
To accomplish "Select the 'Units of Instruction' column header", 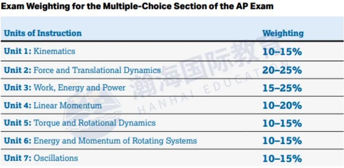I will point(43,33).
